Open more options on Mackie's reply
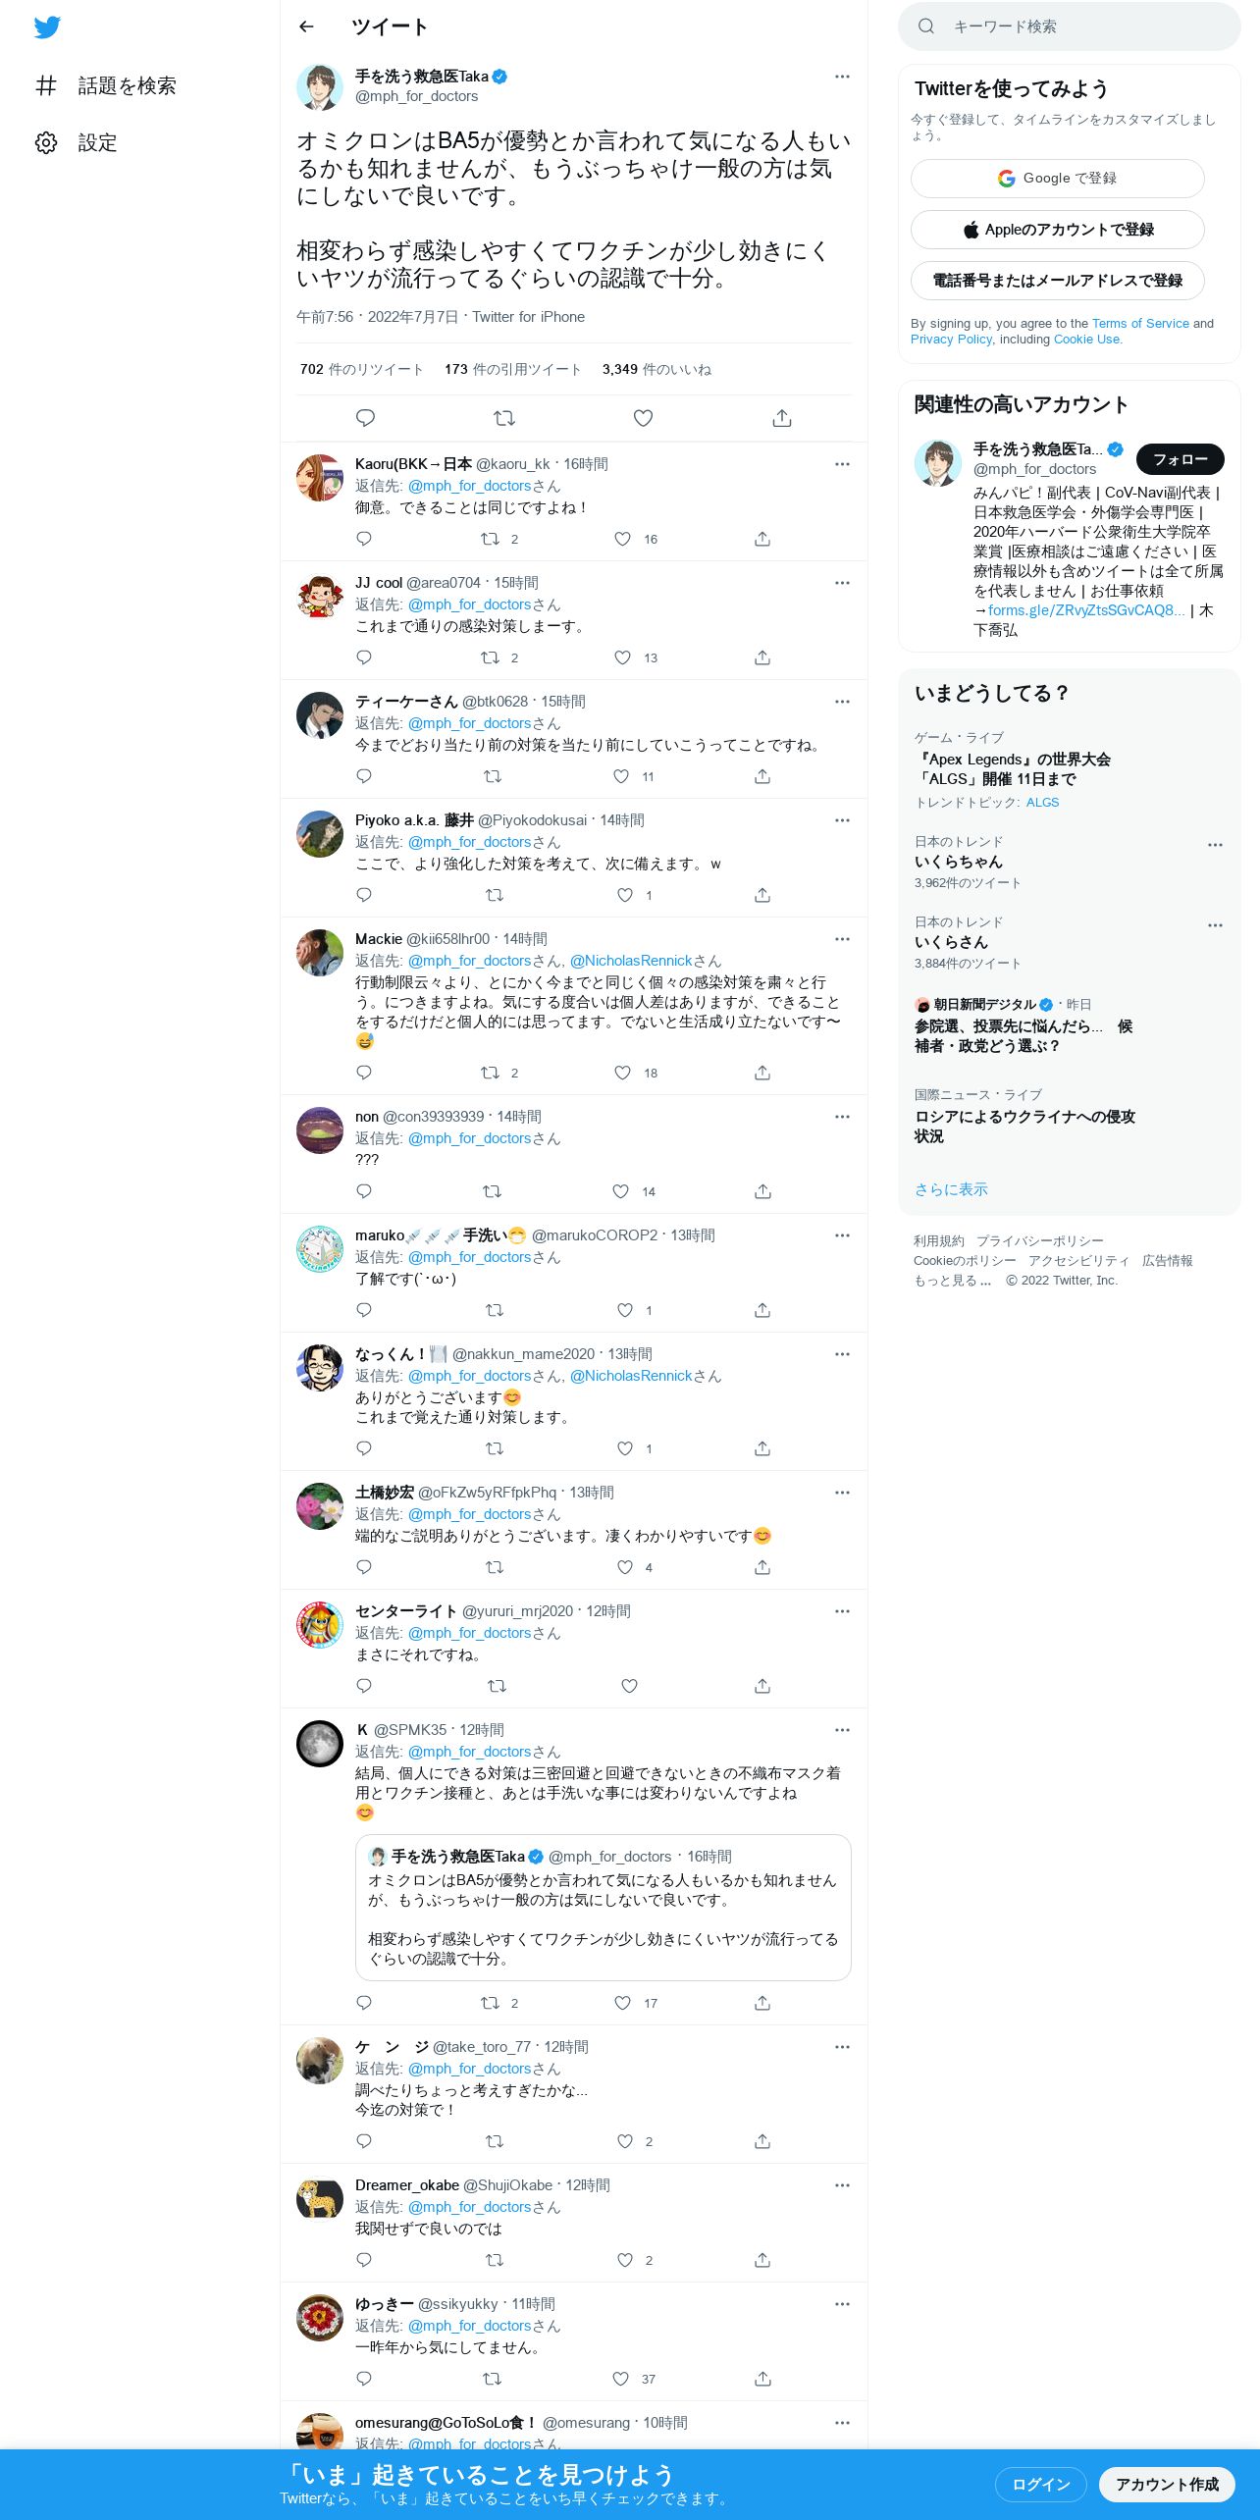 click(x=842, y=939)
